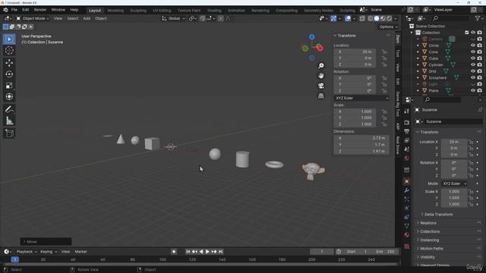Click the timeline current frame marker

coord(14,259)
